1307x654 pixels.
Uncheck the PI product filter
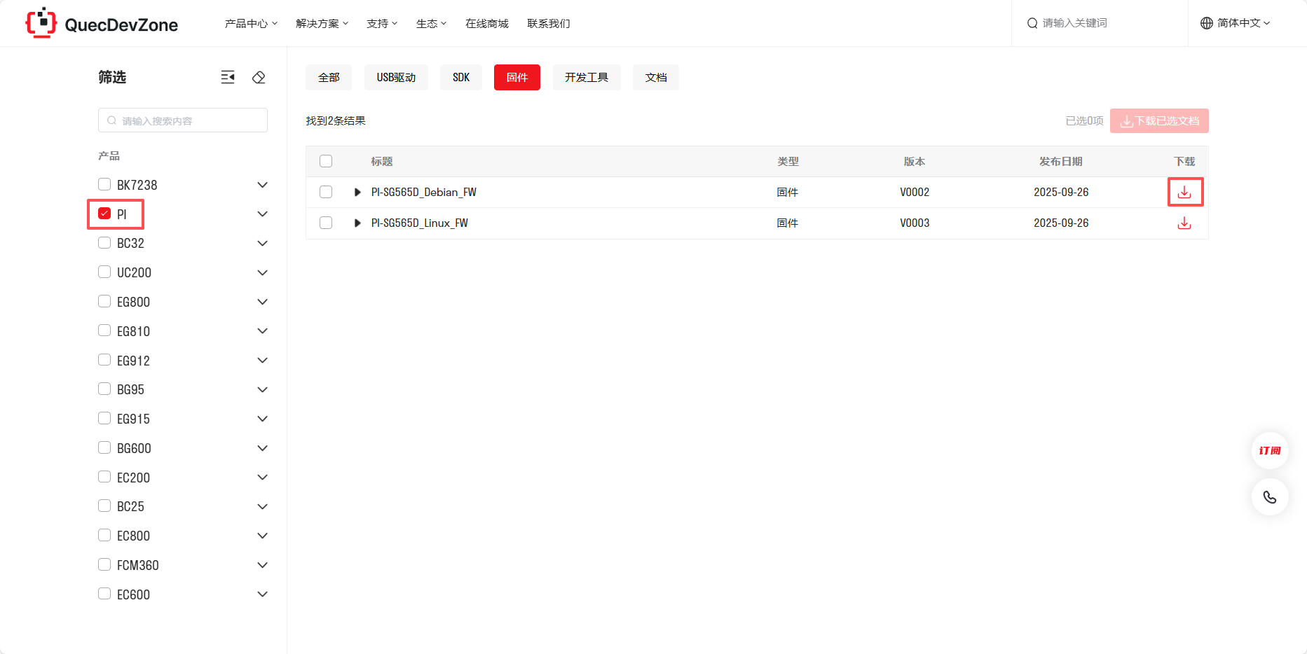click(x=104, y=214)
